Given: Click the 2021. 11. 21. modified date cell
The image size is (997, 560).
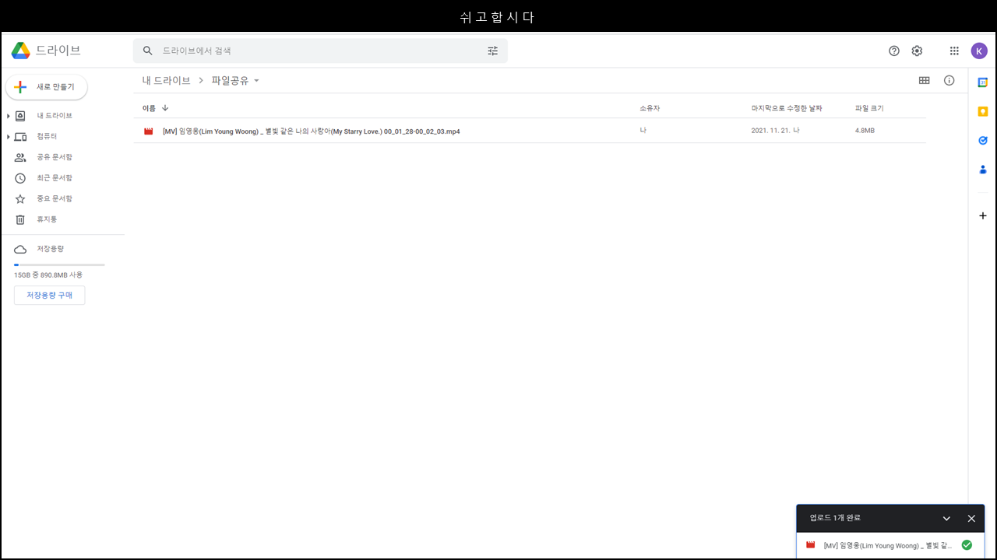Looking at the screenshot, I should (775, 131).
